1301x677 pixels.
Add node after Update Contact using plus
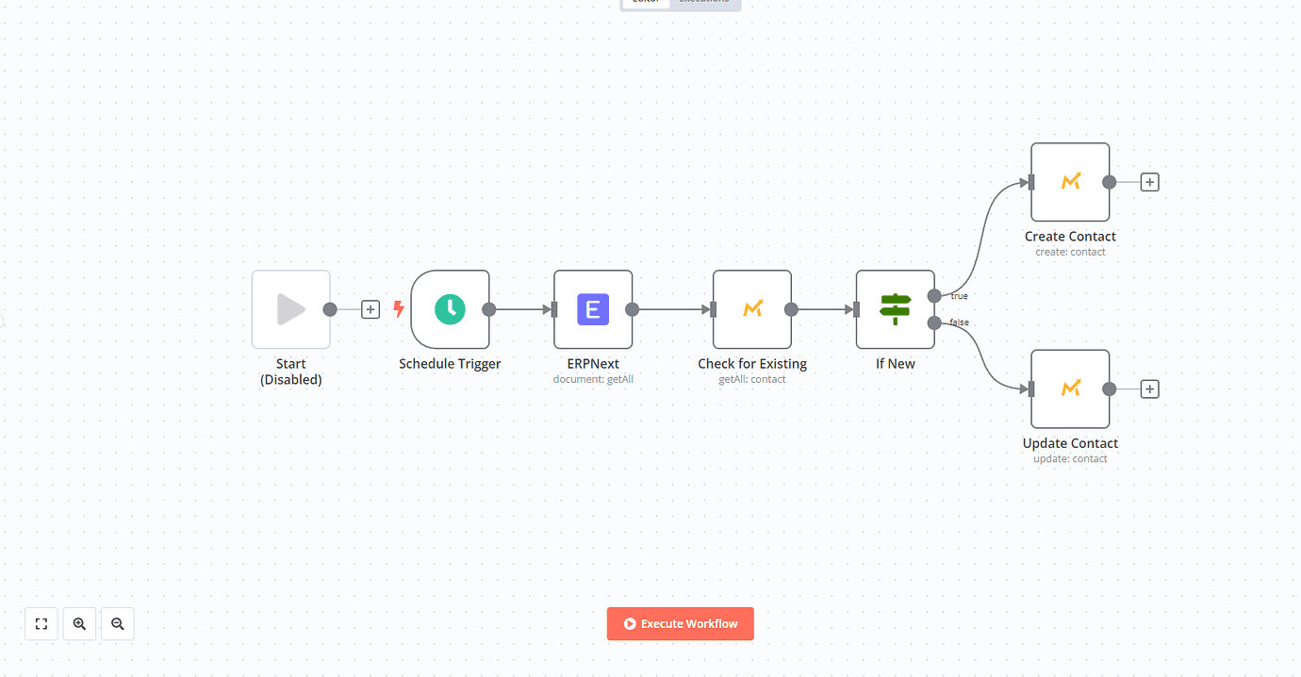(1149, 388)
